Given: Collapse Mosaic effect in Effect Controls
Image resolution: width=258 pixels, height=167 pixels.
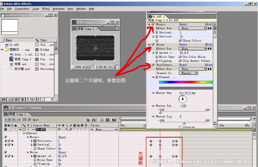Looking at the screenshot, I should [149, 24].
